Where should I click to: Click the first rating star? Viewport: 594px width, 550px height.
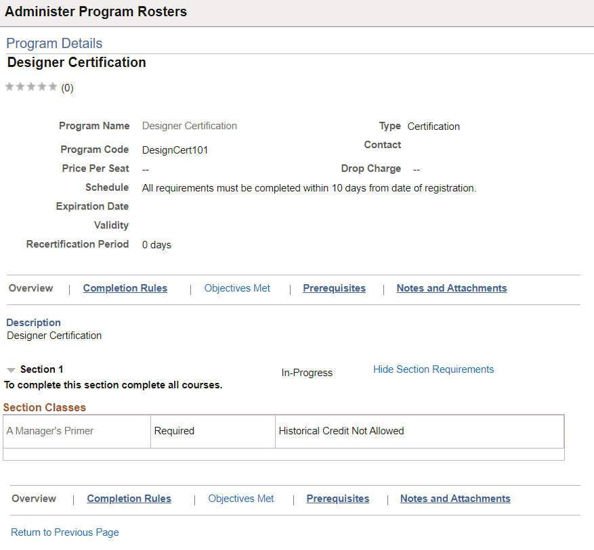point(9,87)
